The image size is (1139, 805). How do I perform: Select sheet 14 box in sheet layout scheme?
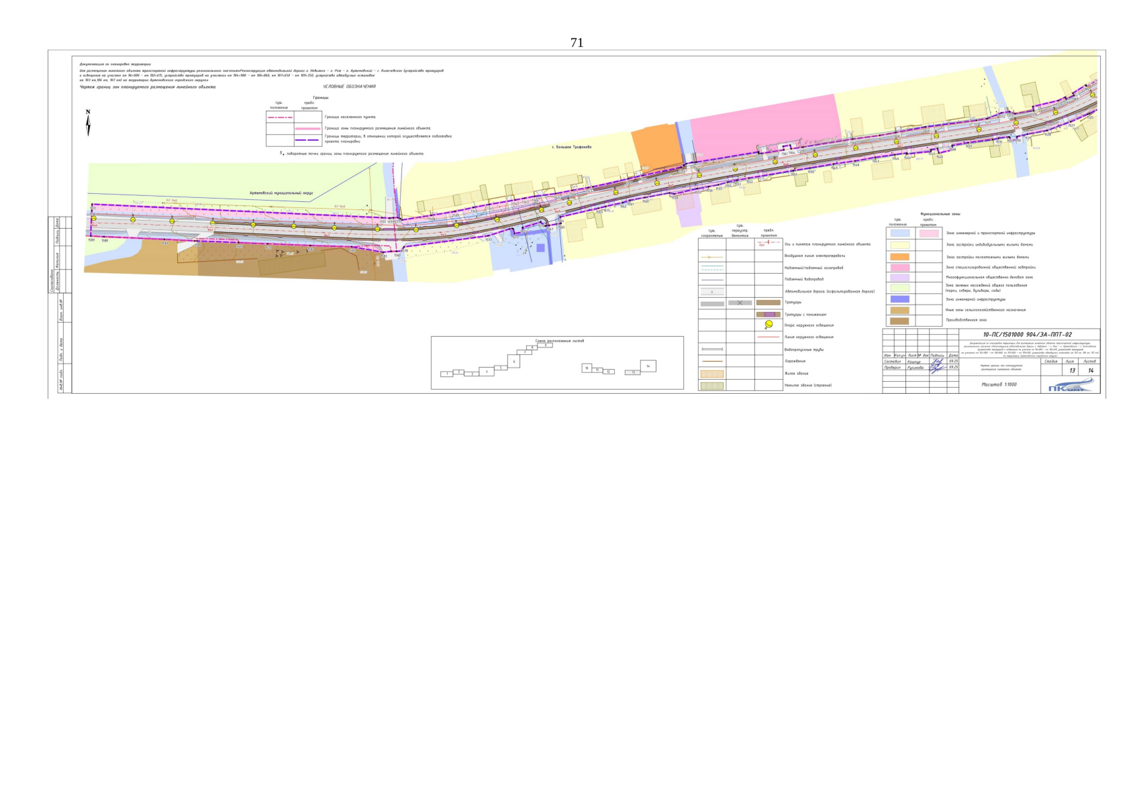[648, 366]
